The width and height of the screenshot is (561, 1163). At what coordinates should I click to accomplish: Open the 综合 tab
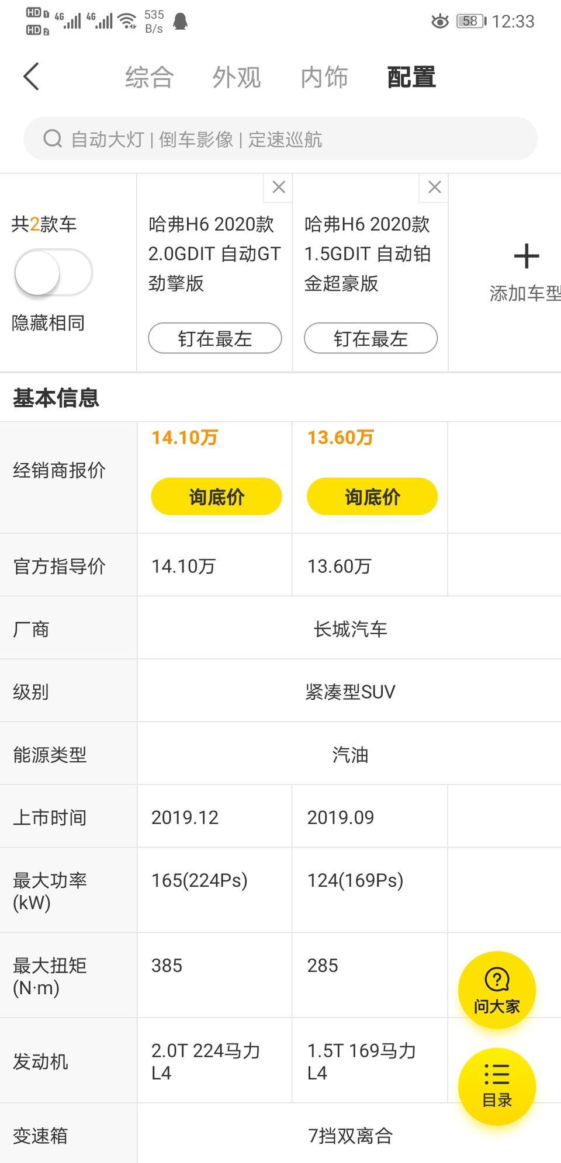click(x=150, y=77)
